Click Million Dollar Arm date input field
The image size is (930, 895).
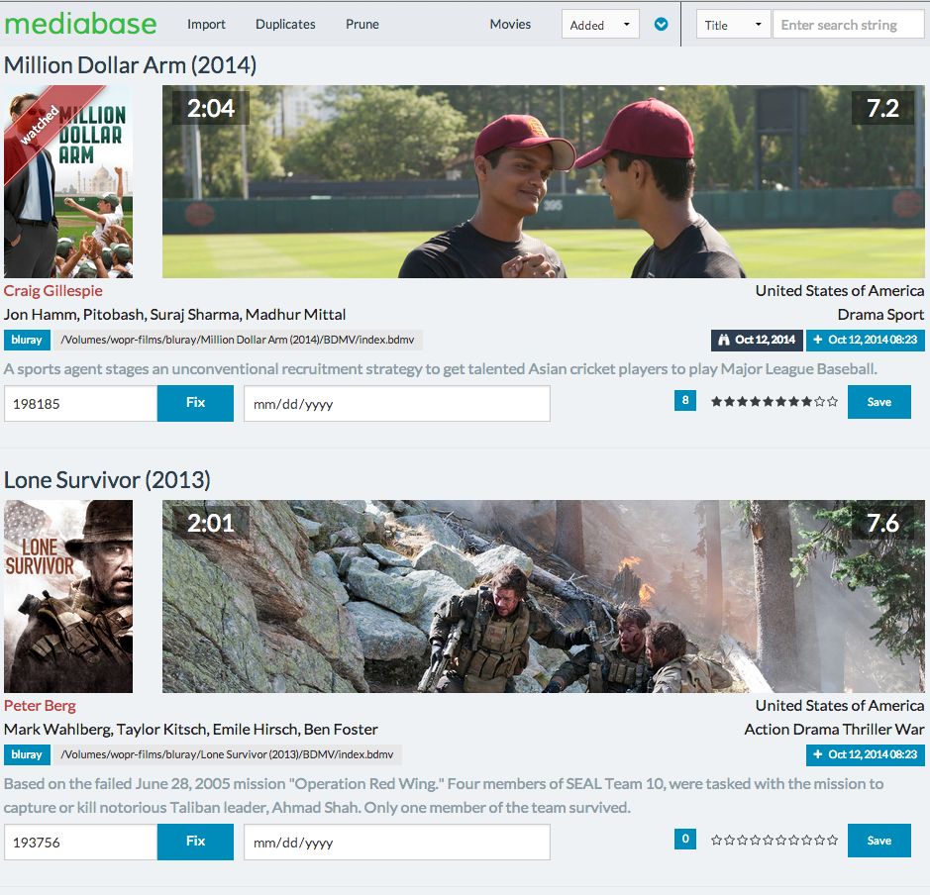tap(397, 404)
